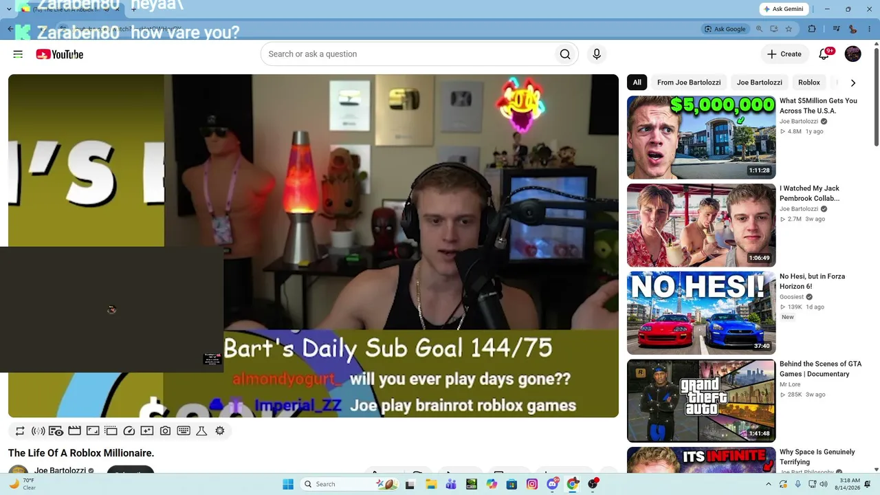Open Microsoft Store from the taskbar
Viewport: 880px width, 495px height.
pos(511,484)
